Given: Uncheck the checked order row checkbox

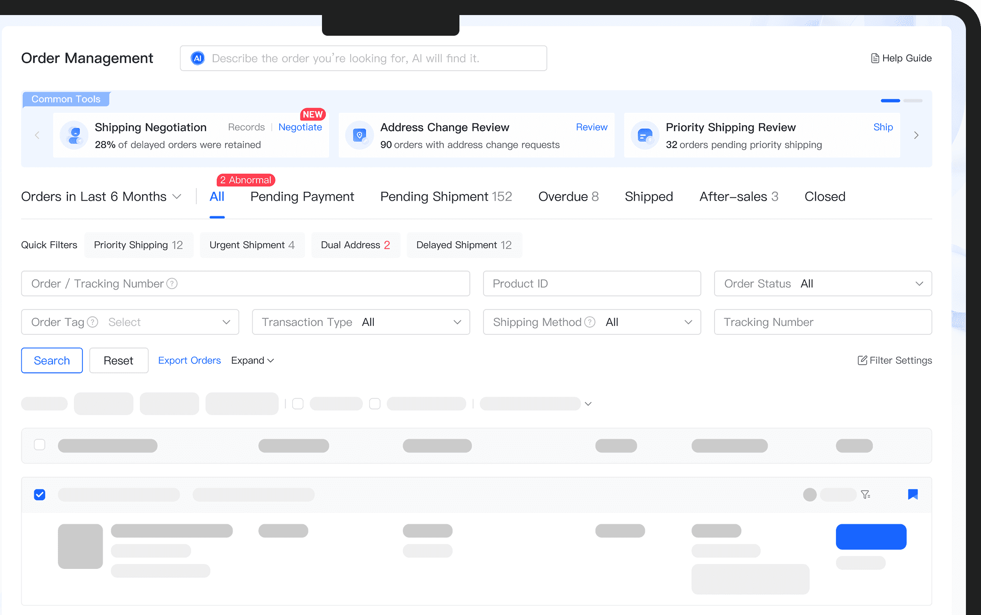Looking at the screenshot, I should pos(40,495).
